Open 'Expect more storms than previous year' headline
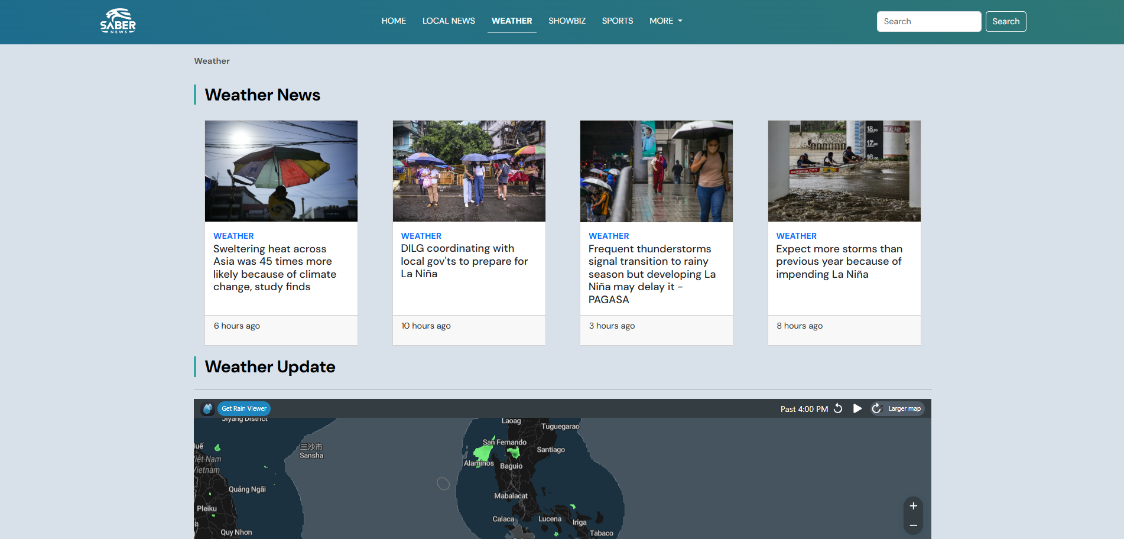The height and width of the screenshot is (539, 1124). (x=839, y=261)
